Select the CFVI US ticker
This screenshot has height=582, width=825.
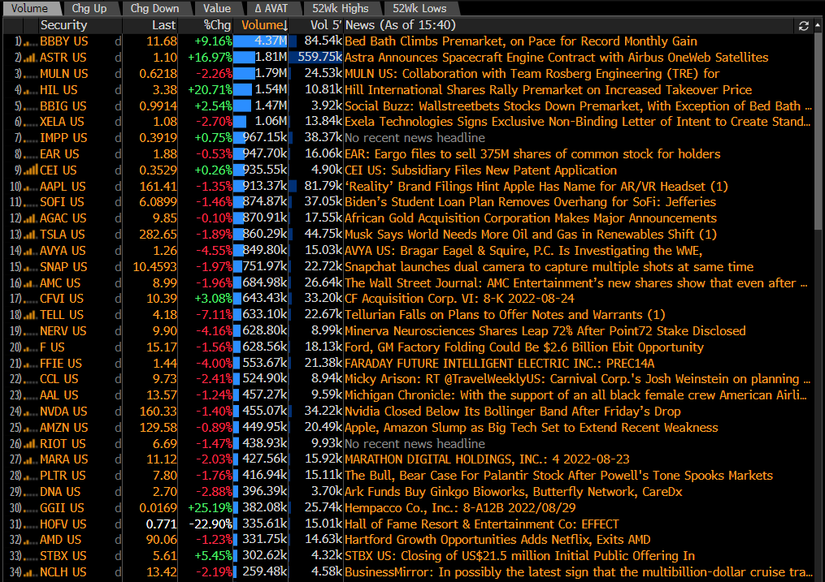click(62, 299)
